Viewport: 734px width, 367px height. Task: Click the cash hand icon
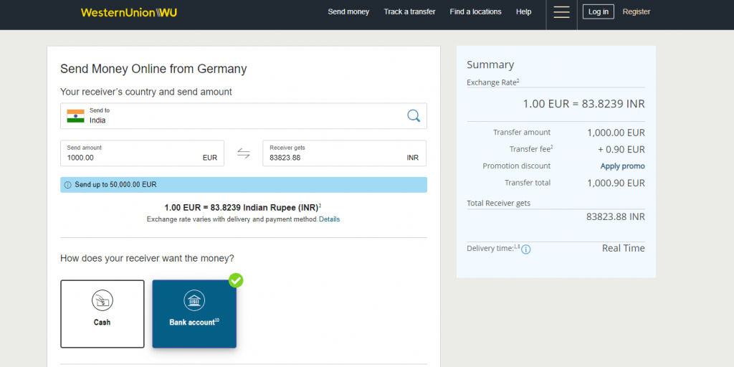click(102, 300)
